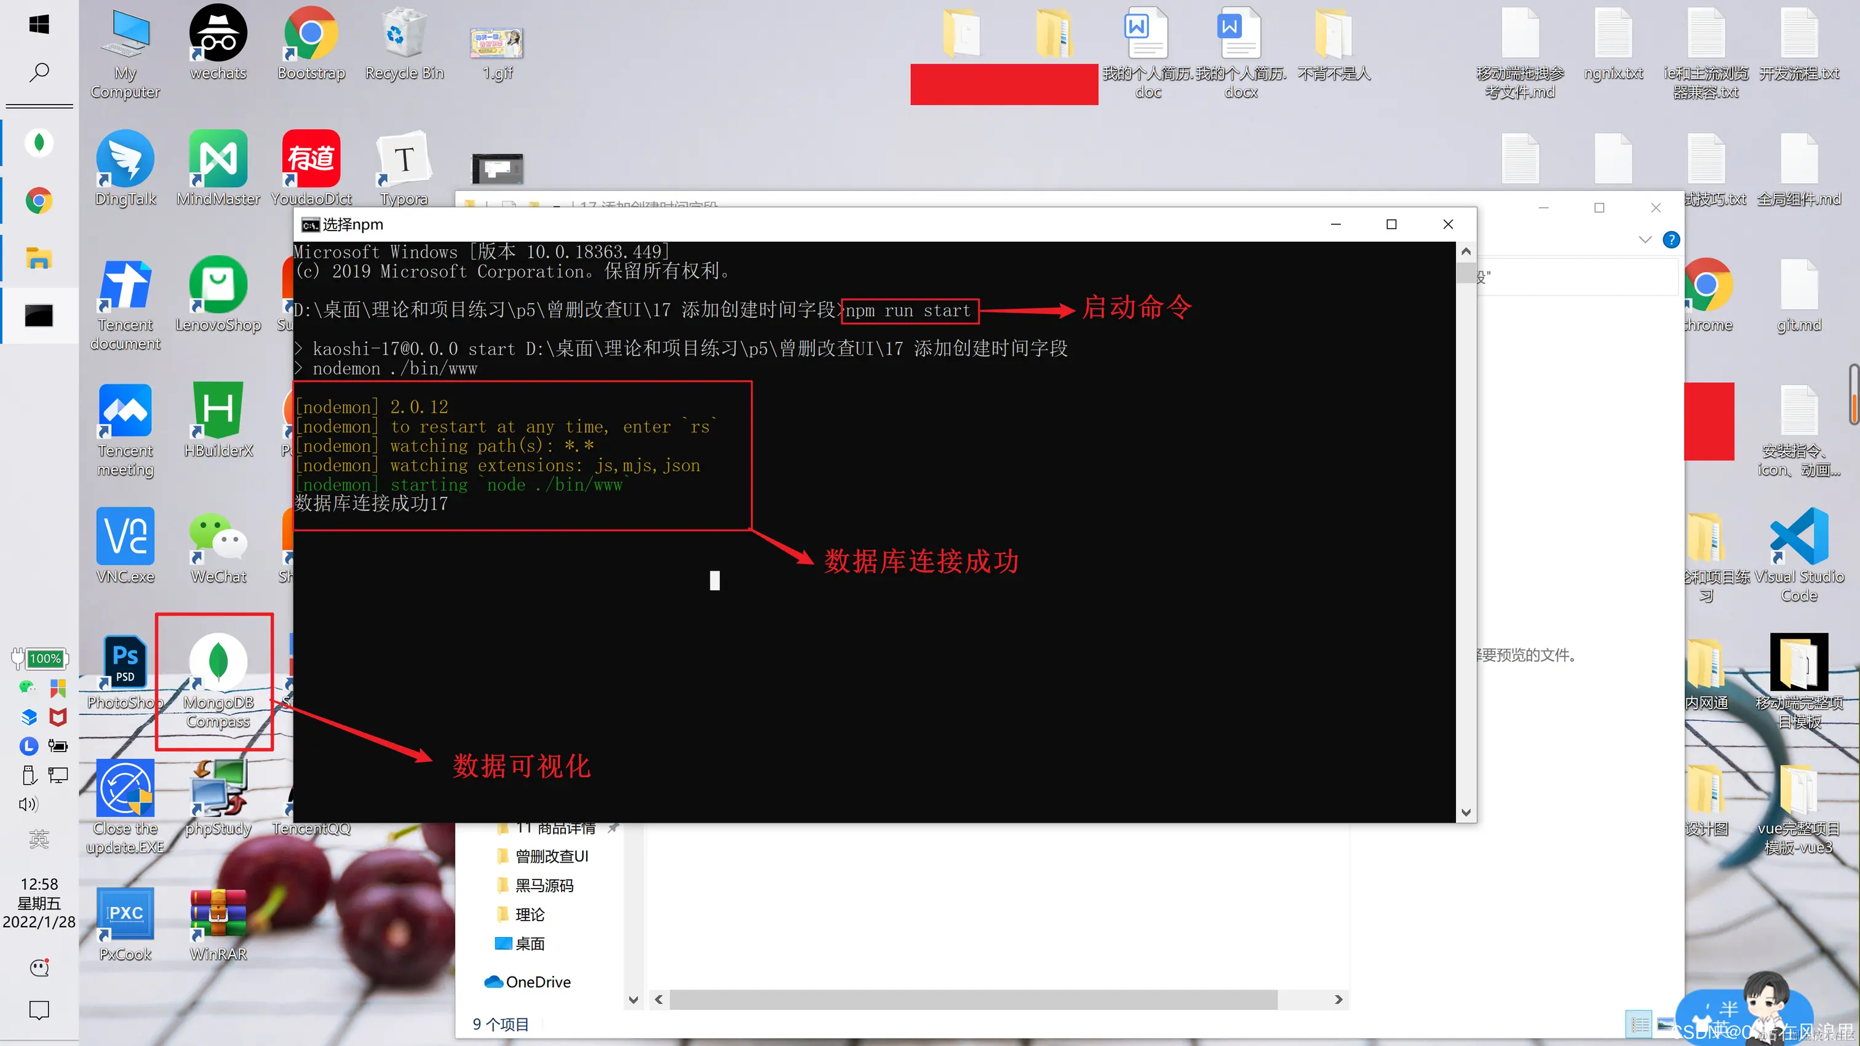Click the folder tree scroll-down arrow
Screen dimensions: 1860x1046
(x=634, y=1000)
